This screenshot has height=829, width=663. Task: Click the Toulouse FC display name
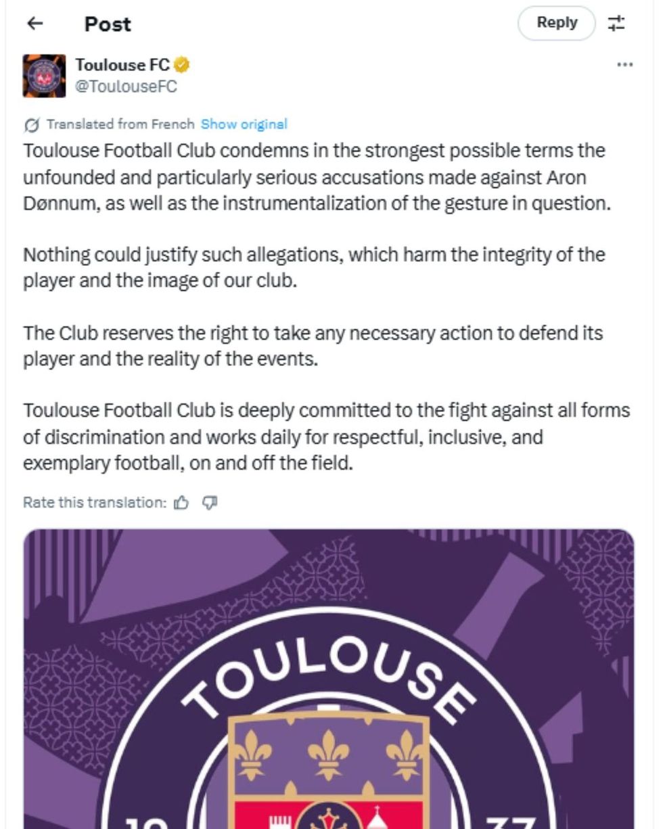[x=122, y=66]
